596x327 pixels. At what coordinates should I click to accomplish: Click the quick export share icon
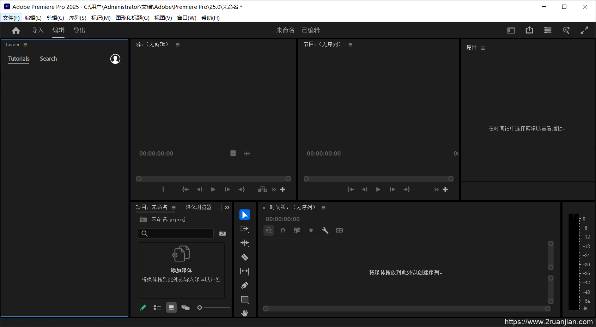(x=529, y=30)
